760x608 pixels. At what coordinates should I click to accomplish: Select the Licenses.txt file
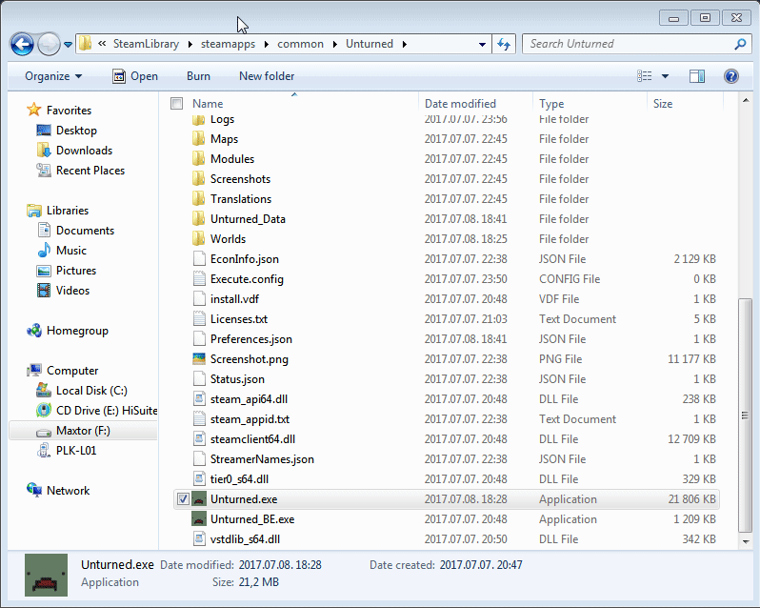(238, 319)
